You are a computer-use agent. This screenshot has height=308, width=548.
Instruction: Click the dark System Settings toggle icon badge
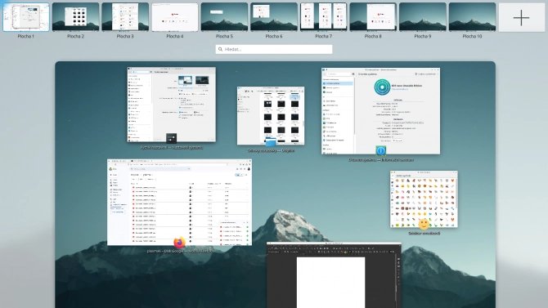pos(171,138)
